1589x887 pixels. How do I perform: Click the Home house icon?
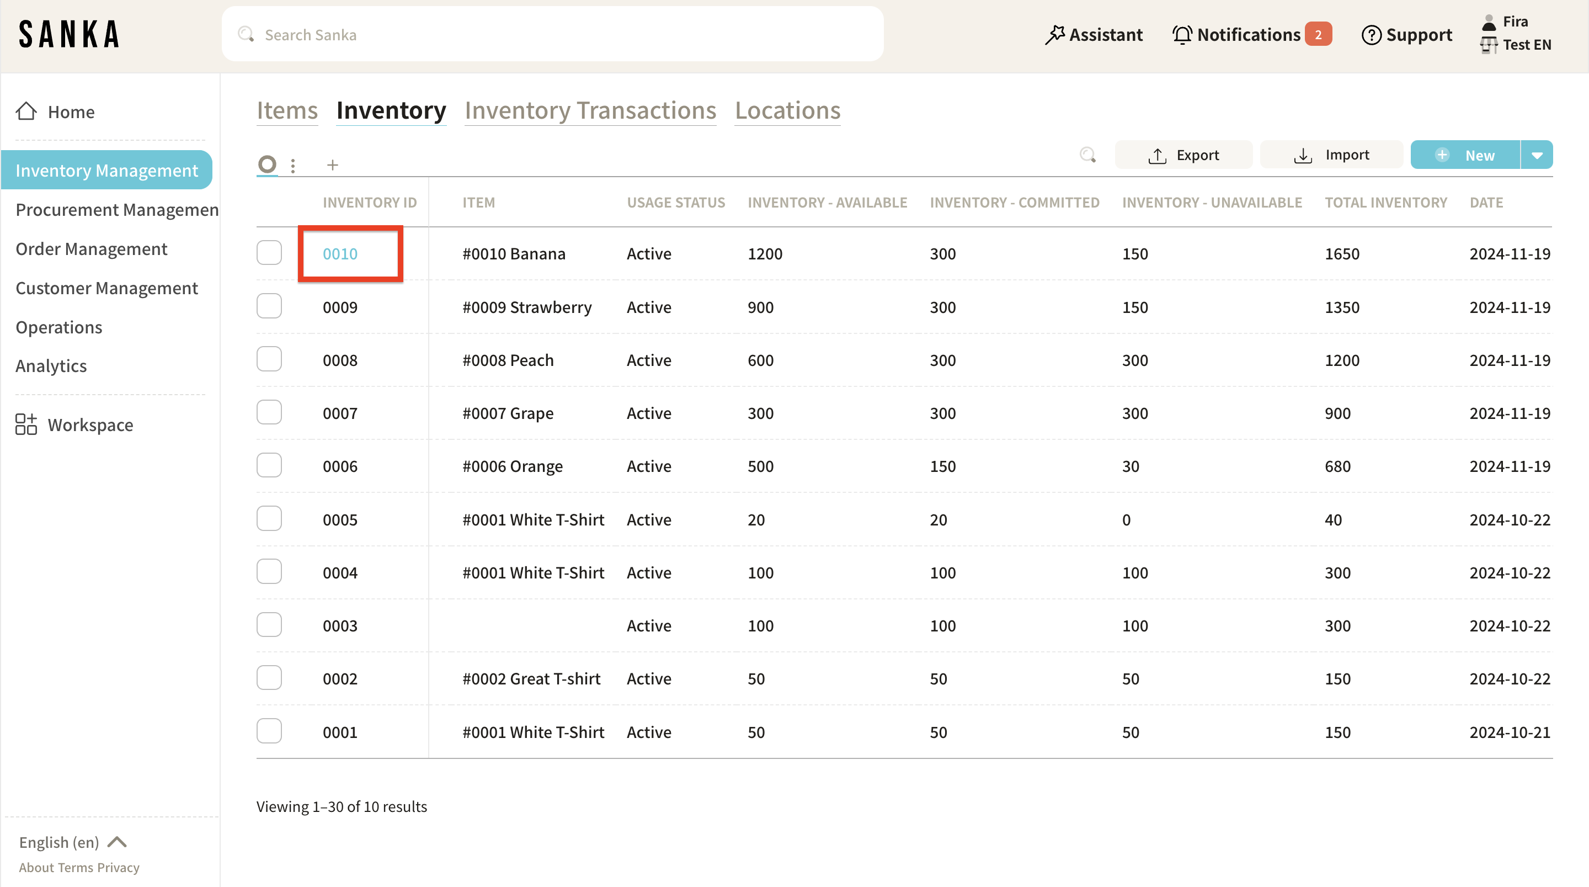[26, 111]
